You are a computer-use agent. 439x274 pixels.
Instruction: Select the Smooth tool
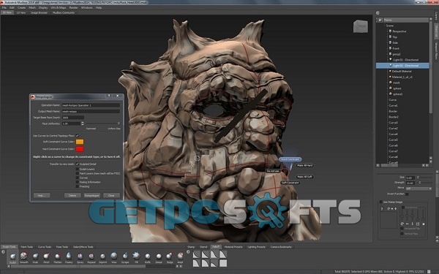coord(24,256)
